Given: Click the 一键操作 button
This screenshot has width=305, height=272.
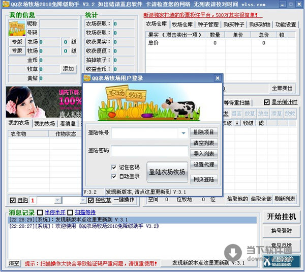Looking at the screenshot, I should (x=124, y=200).
